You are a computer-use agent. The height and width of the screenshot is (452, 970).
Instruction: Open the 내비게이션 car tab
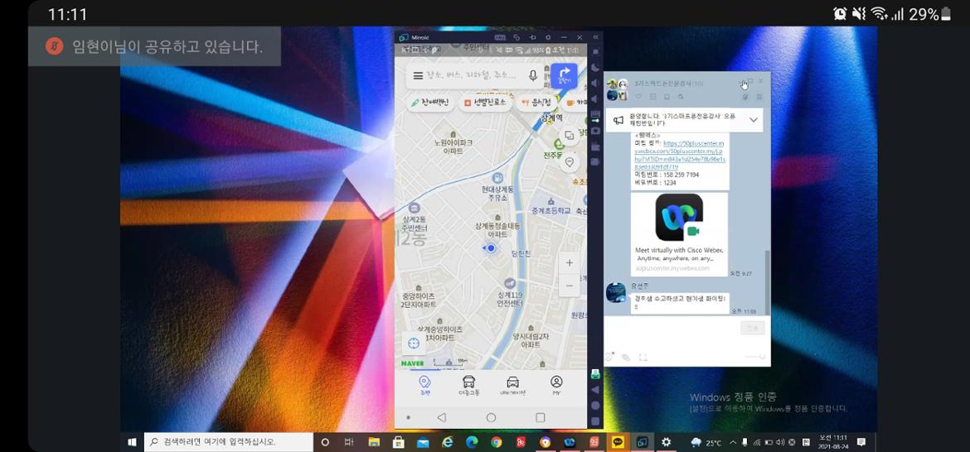[512, 385]
